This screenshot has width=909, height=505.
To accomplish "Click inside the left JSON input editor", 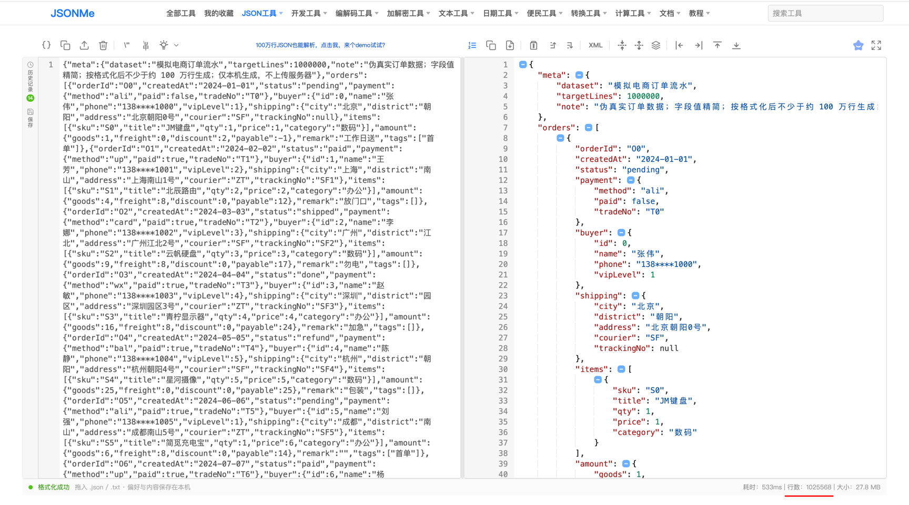I will pos(260,268).
